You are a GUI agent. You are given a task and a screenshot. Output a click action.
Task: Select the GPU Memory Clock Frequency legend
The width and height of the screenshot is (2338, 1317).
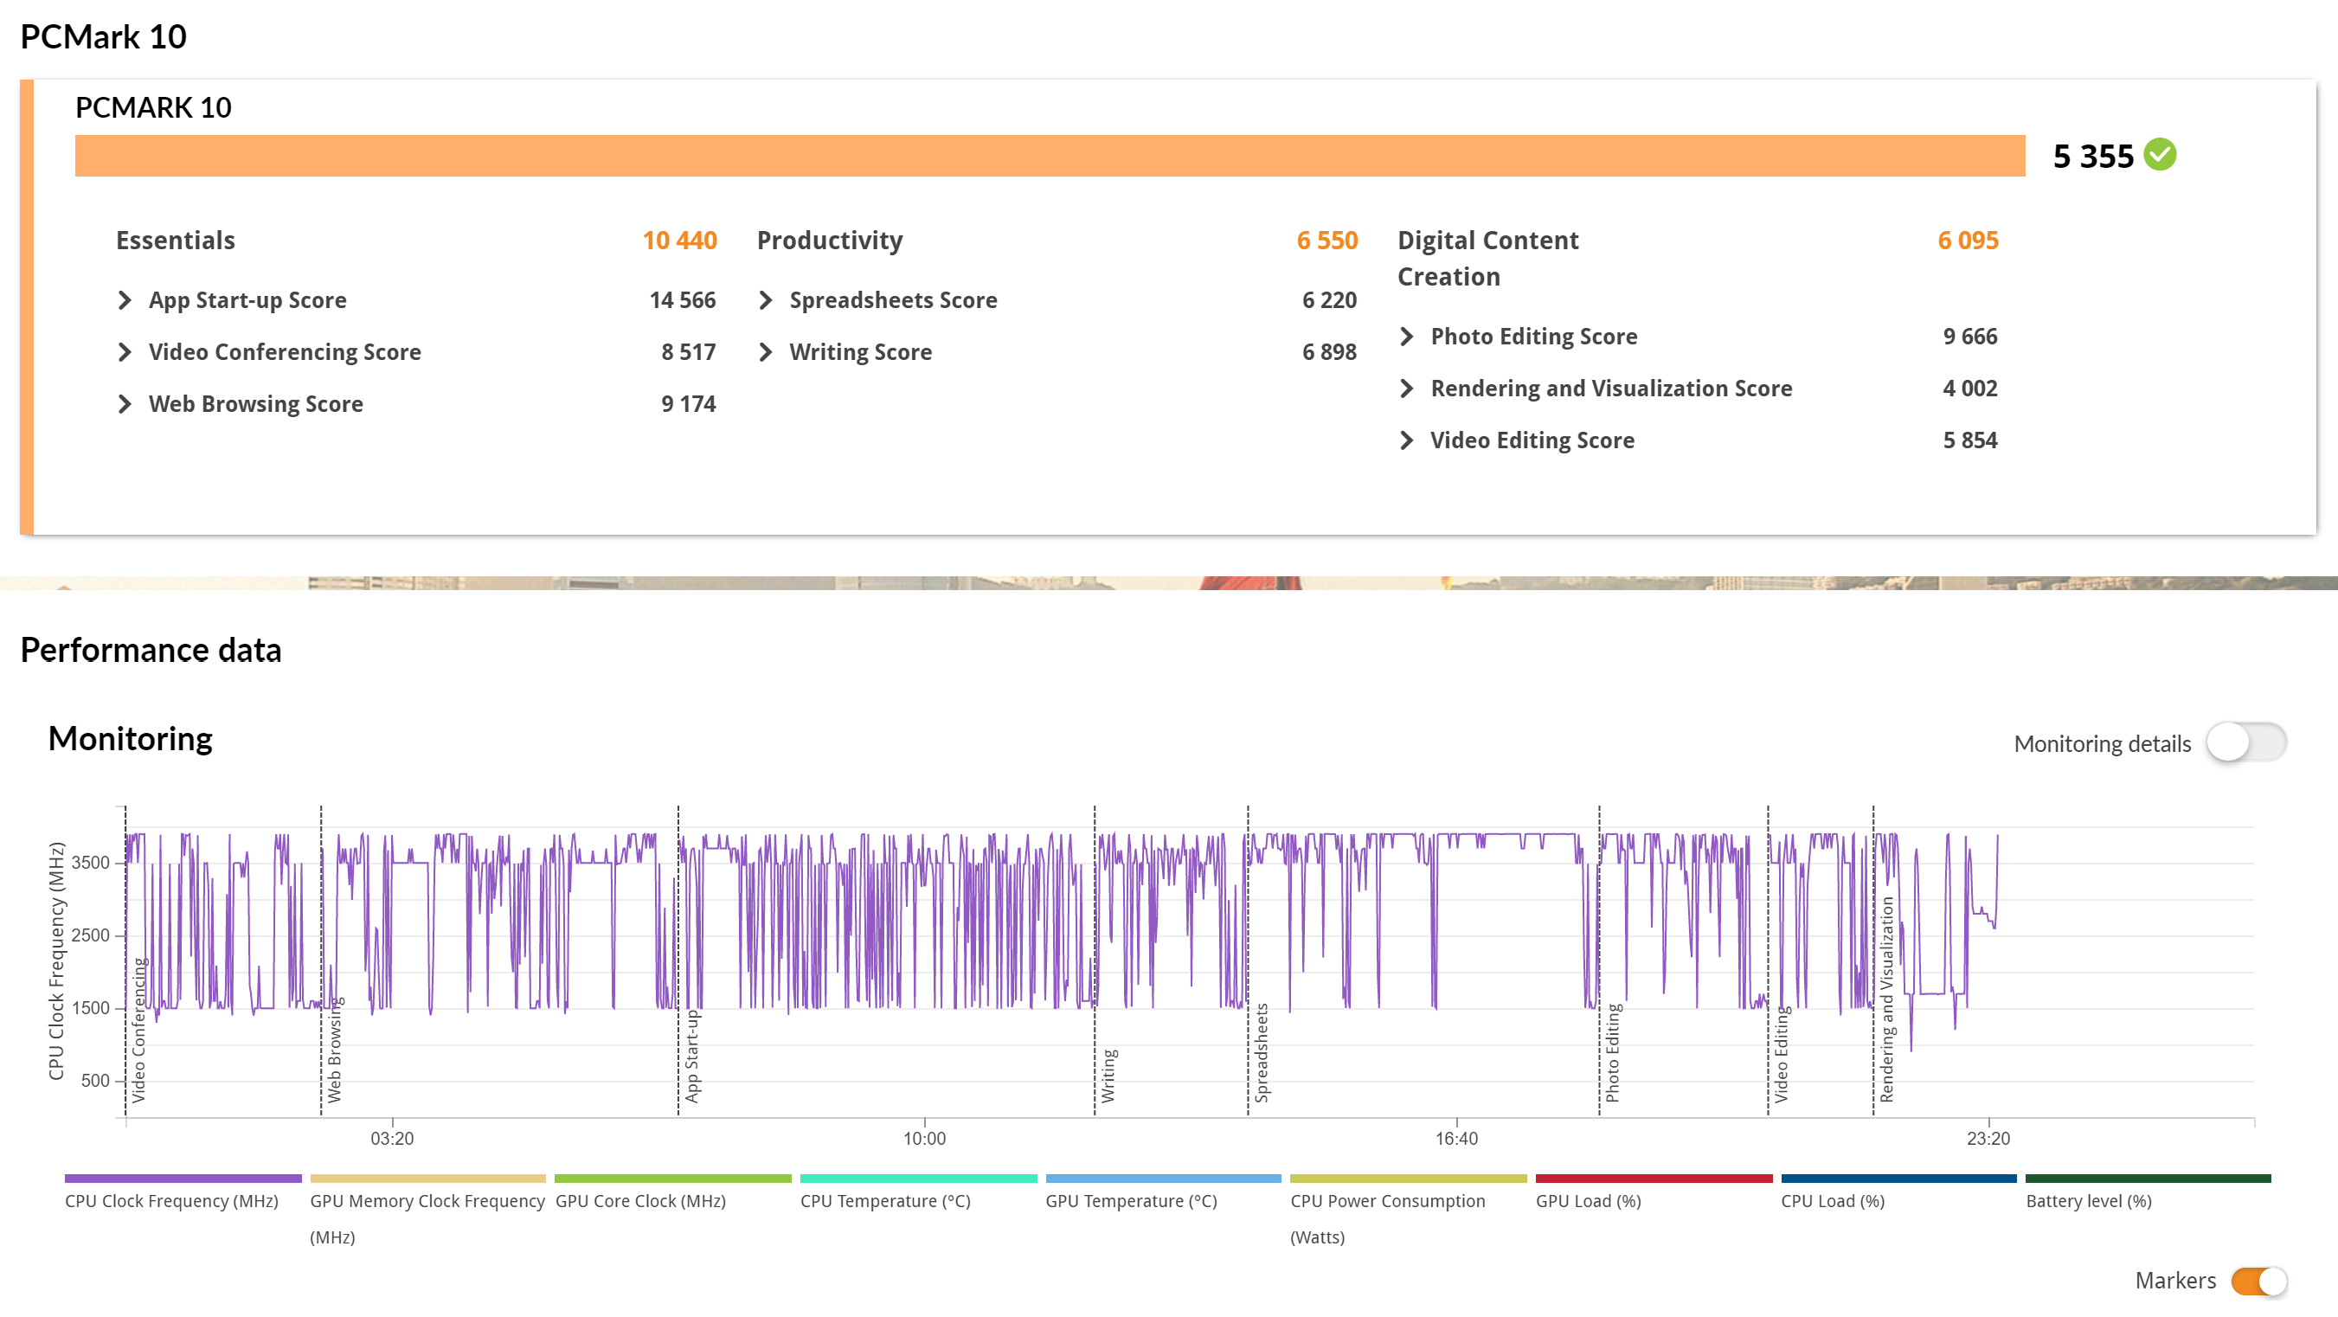click(x=427, y=1200)
